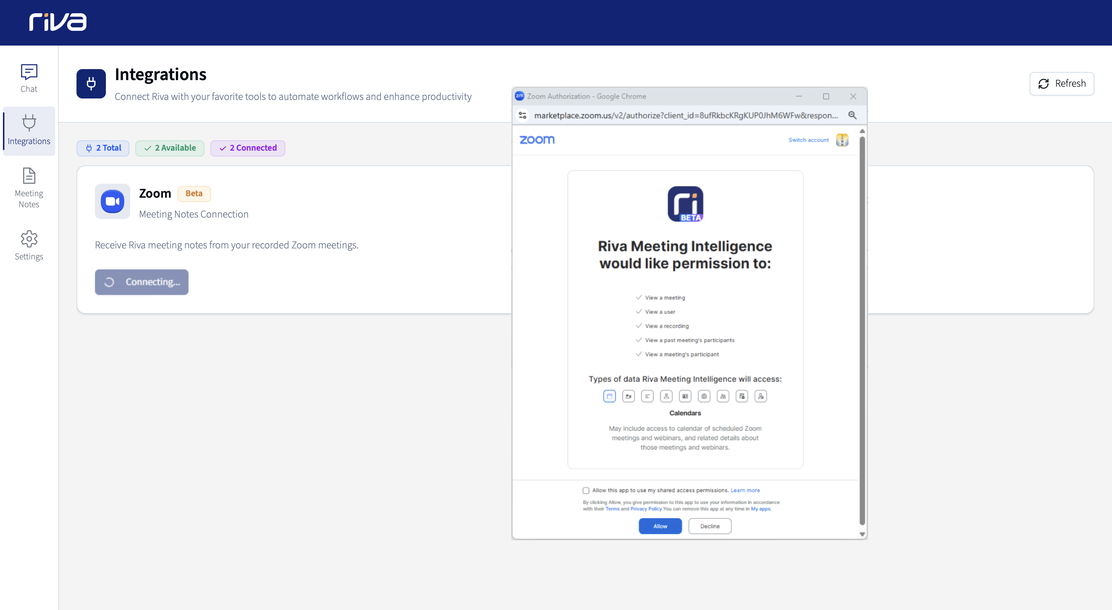Select the document-with-badge data type icon
Image resolution: width=1112 pixels, height=610 pixels.
(742, 396)
